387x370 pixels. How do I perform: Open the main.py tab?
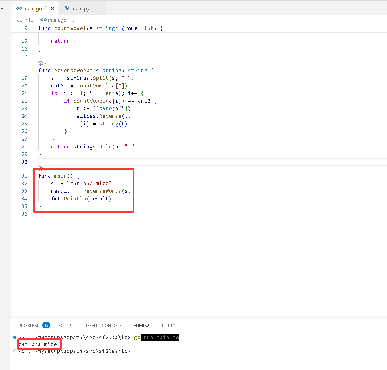pos(80,8)
